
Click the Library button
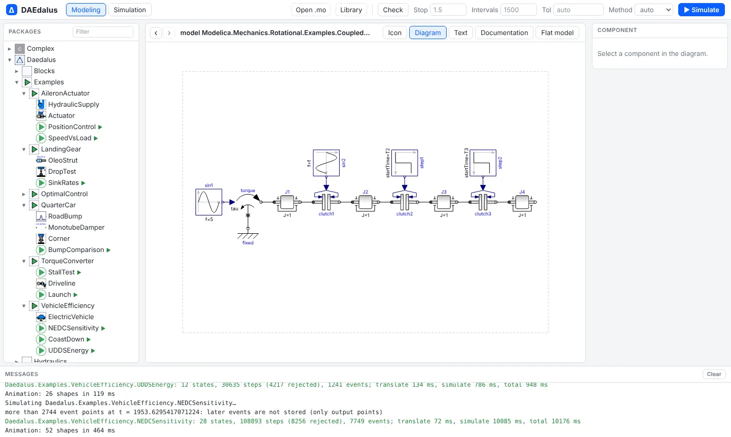[x=351, y=10]
